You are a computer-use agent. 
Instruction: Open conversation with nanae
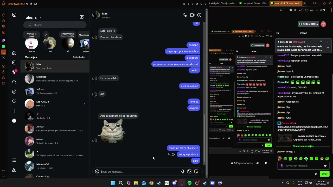(x=55, y=141)
